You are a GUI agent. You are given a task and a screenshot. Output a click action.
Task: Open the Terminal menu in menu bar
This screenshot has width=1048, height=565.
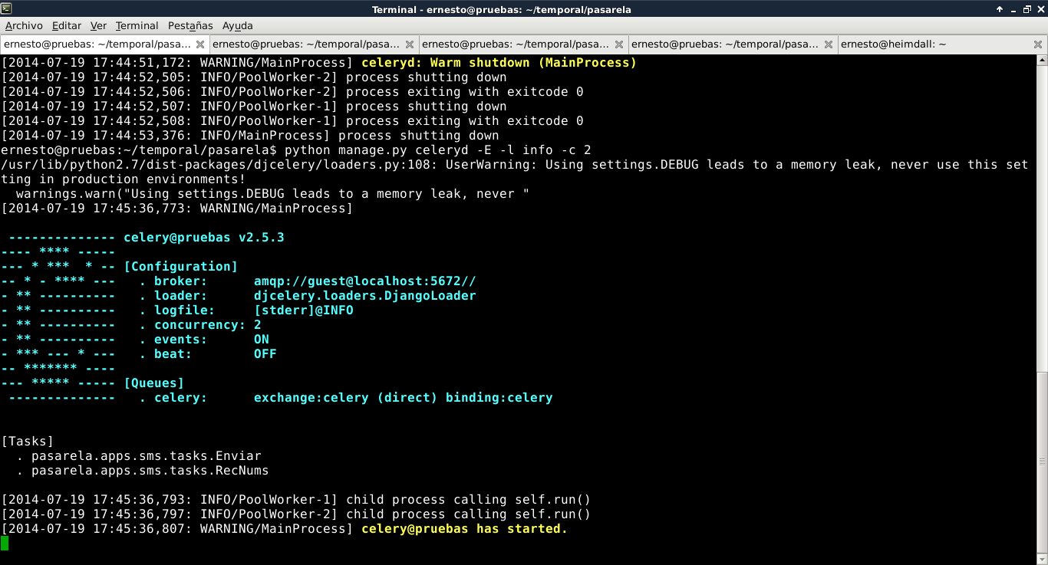pyautogui.click(x=137, y=25)
